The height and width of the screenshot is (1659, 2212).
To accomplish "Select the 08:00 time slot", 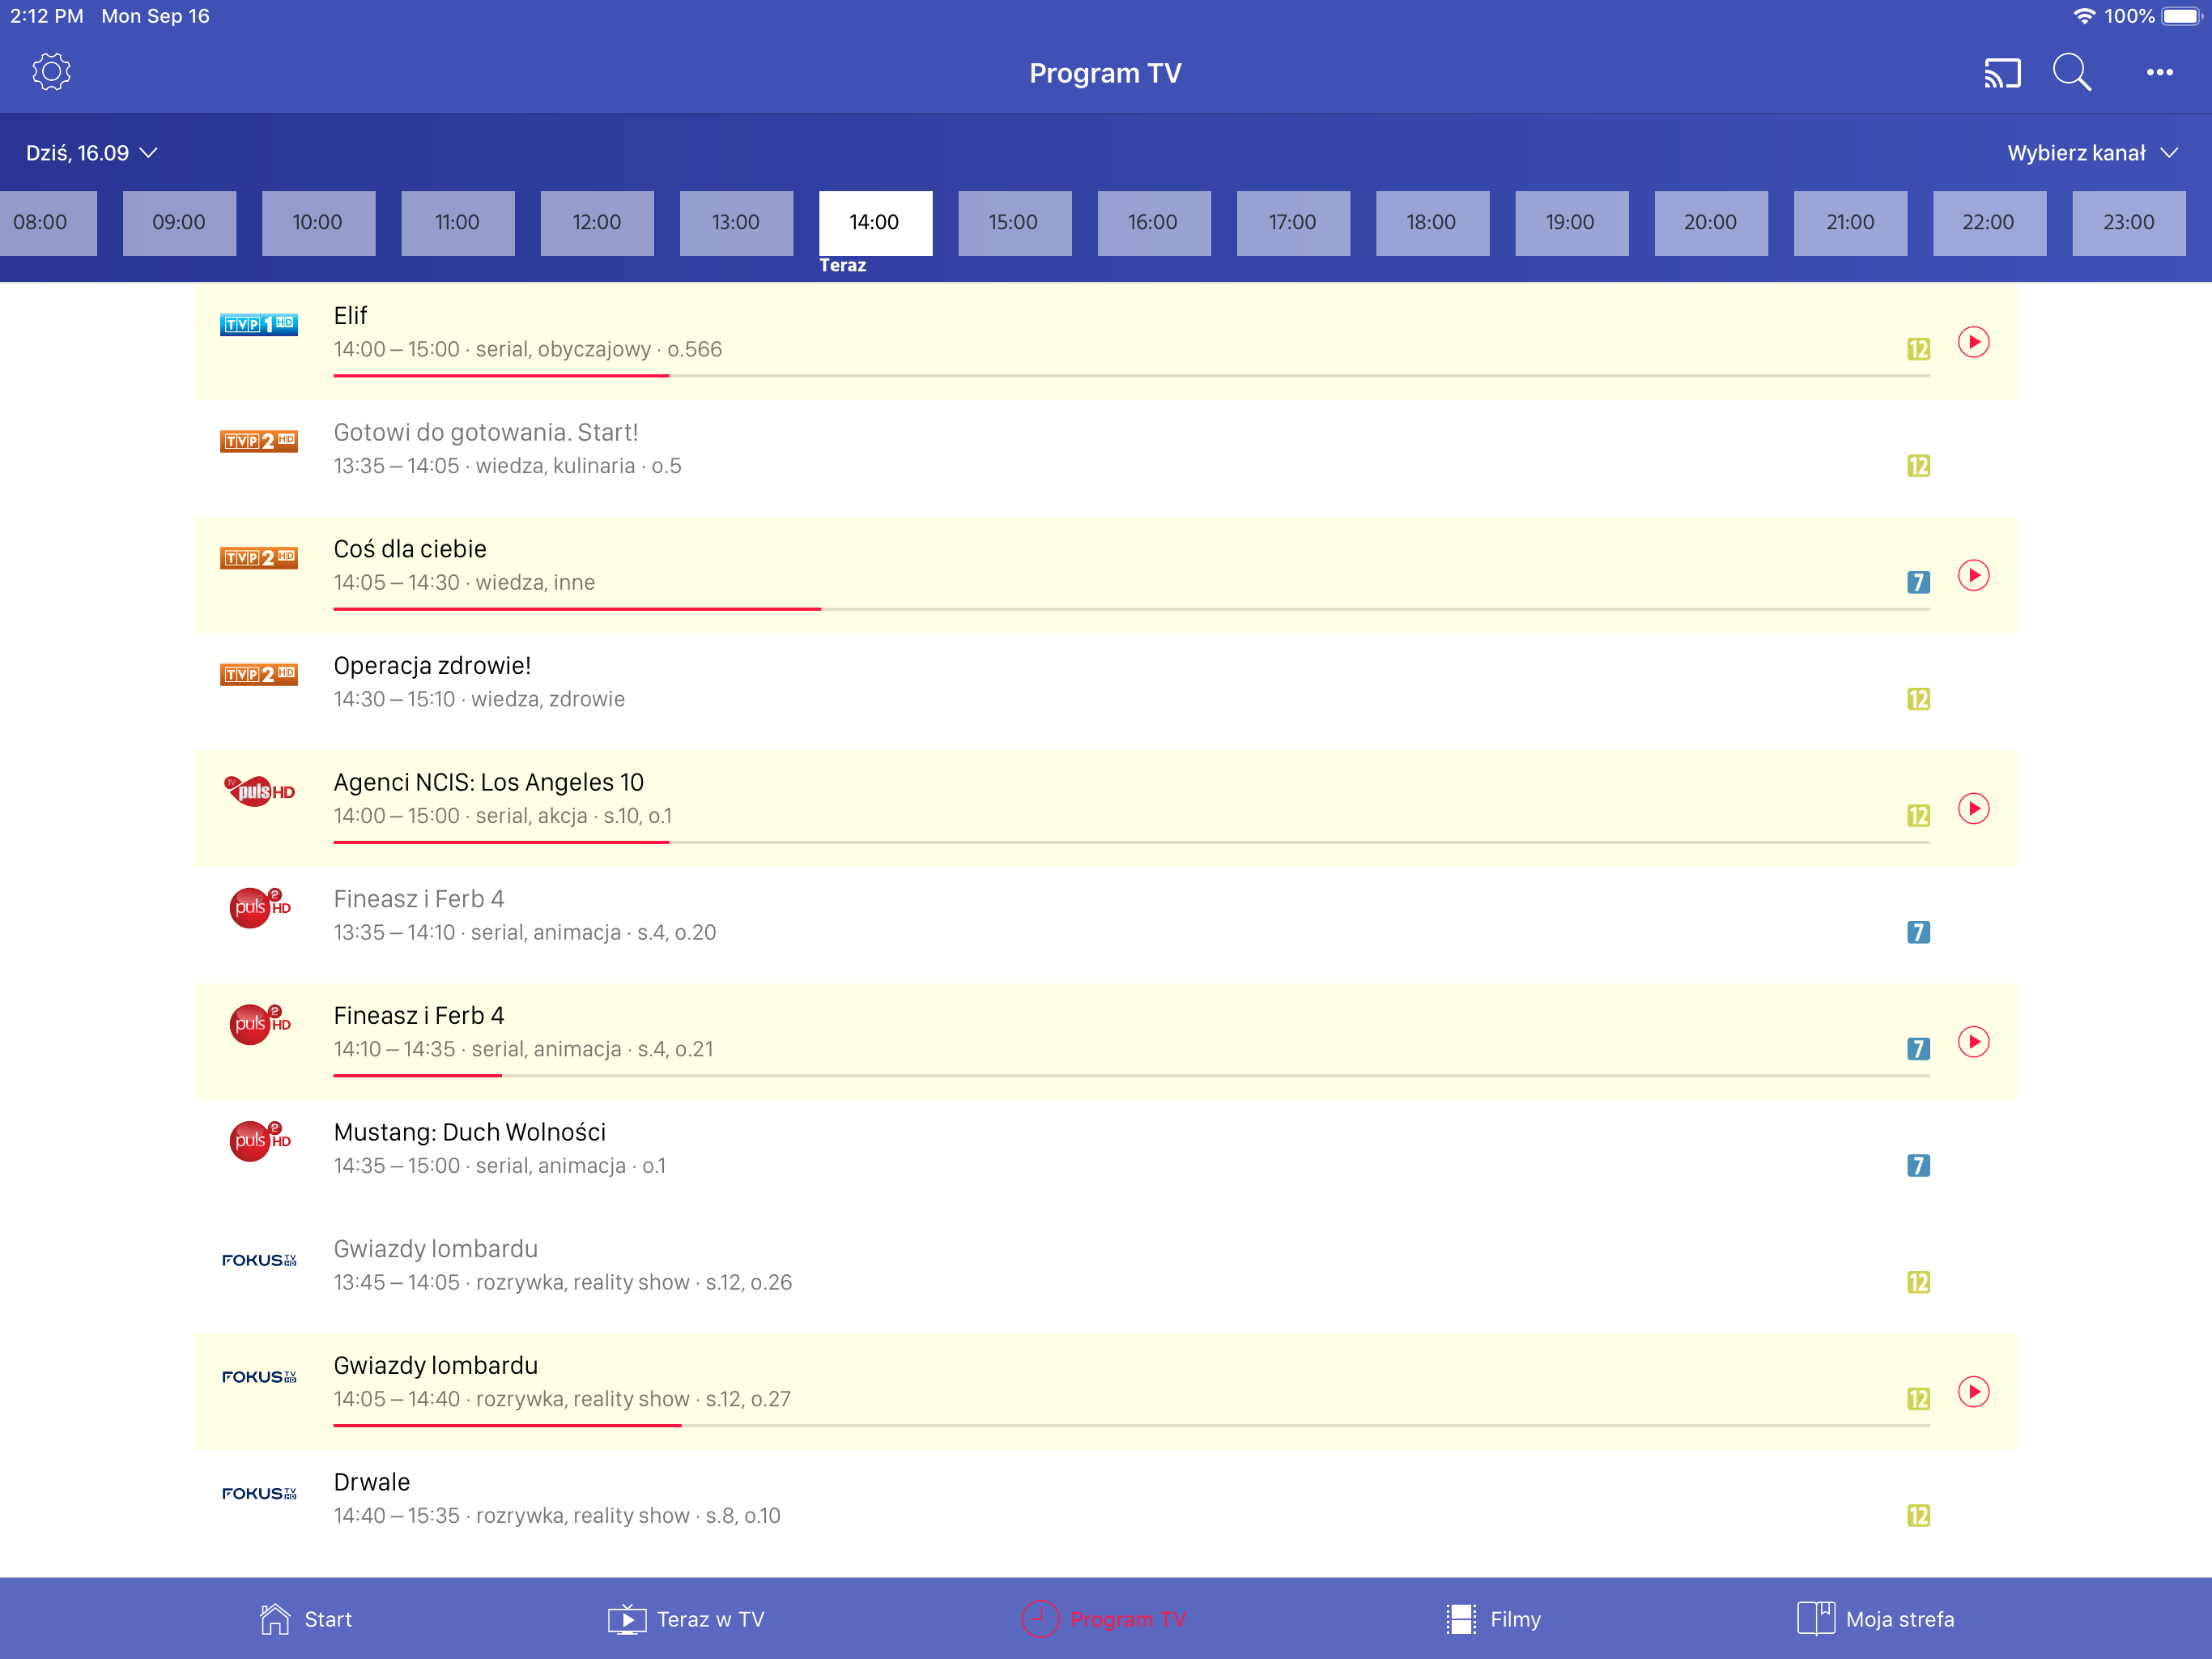I will 48,222.
